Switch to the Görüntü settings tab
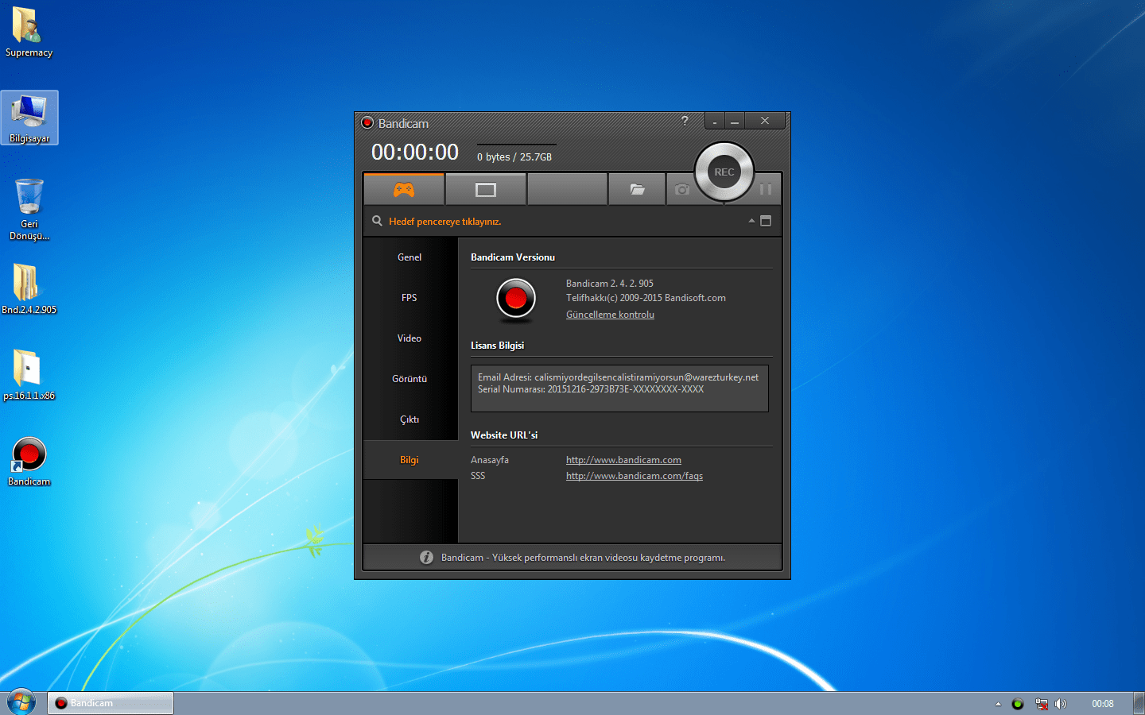Screen dimensions: 1145x715 click(410, 379)
